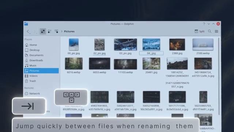234x132 pixels.
Task: Open Dolphin window folder icon menu
Action: pyautogui.click(x=26, y=24)
